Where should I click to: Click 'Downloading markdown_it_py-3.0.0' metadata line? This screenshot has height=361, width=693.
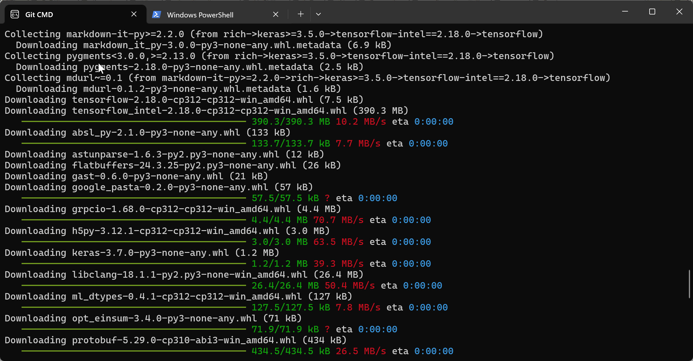[x=204, y=45]
